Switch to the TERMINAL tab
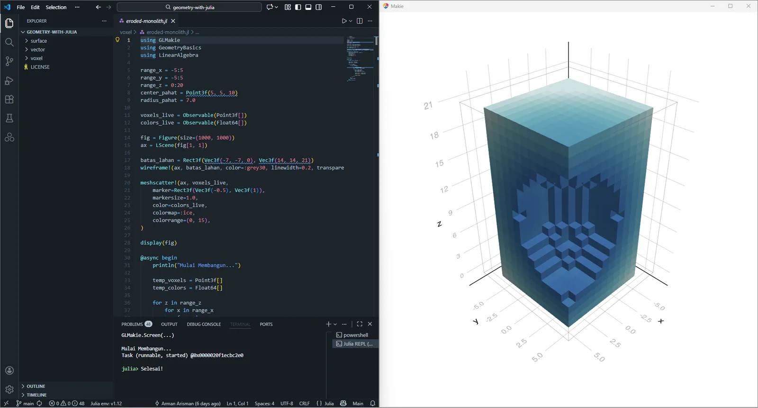Screen dimensions: 758x408 pos(240,324)
